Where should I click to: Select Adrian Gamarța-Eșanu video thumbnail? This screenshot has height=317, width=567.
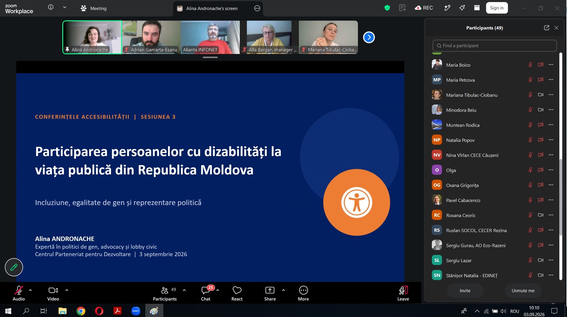(x=151, y=37)
